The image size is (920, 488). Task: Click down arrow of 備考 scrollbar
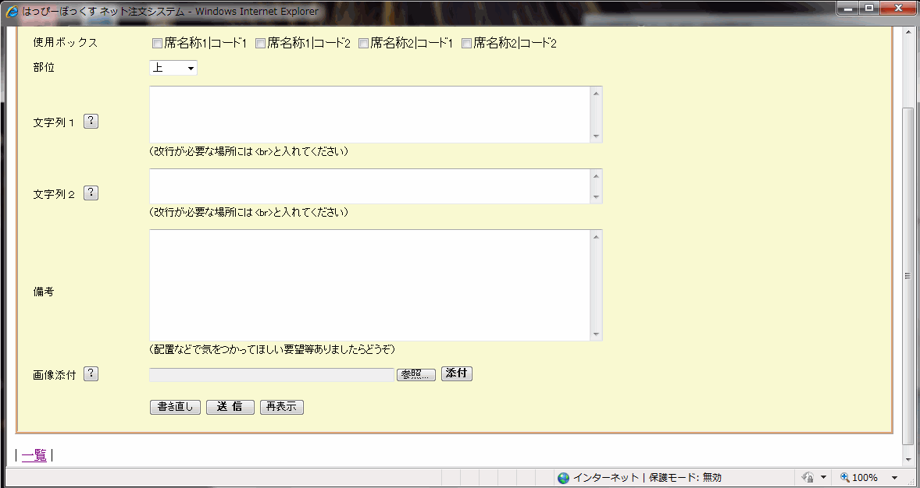tap(596, 334)
